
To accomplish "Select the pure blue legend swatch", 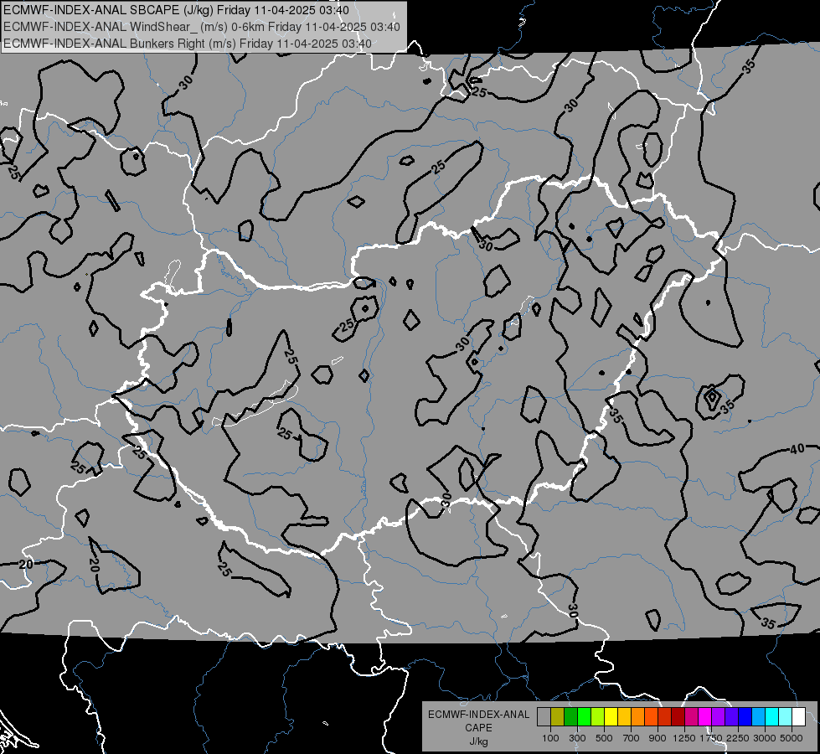I will [745, 717].
